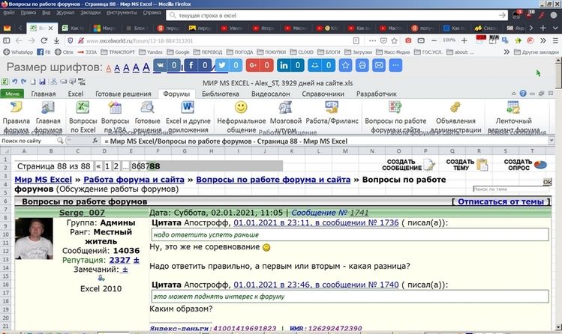Open the Главная форумов ribbon icon
The image size is (562, 334).
point(48,107)
